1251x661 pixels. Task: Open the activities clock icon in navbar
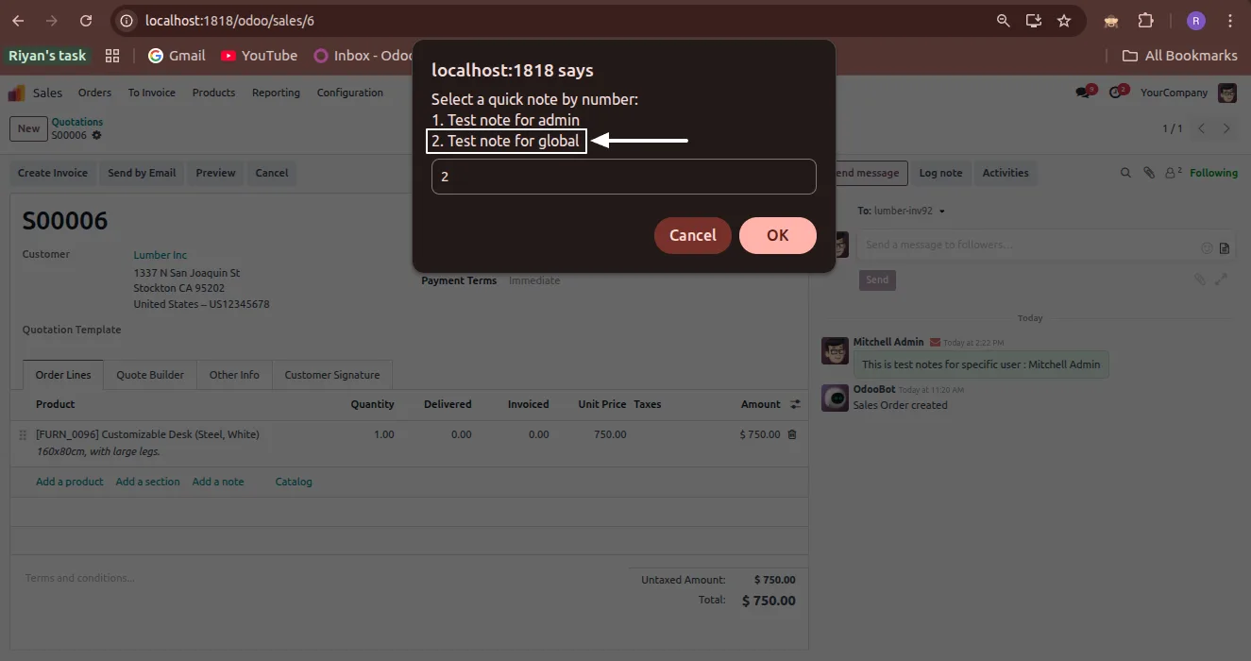pyautogui.click(x=1118, y=93)
